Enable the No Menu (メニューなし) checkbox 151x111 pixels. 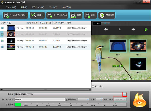click(93, 86)
